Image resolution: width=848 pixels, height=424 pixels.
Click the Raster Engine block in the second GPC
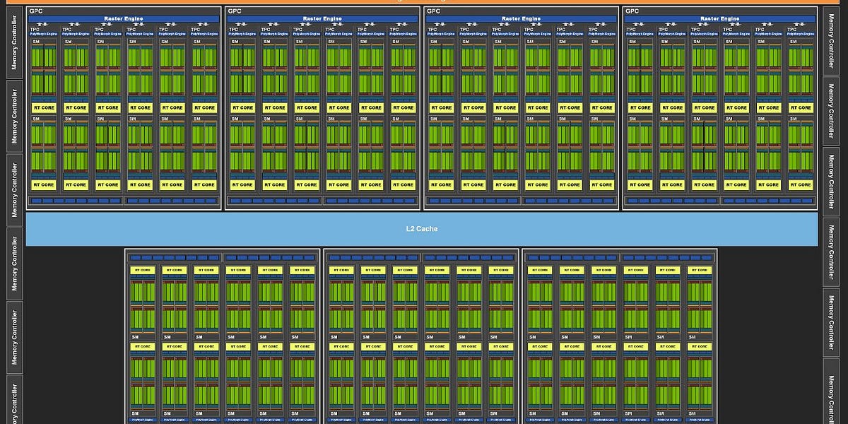(322, 18)
